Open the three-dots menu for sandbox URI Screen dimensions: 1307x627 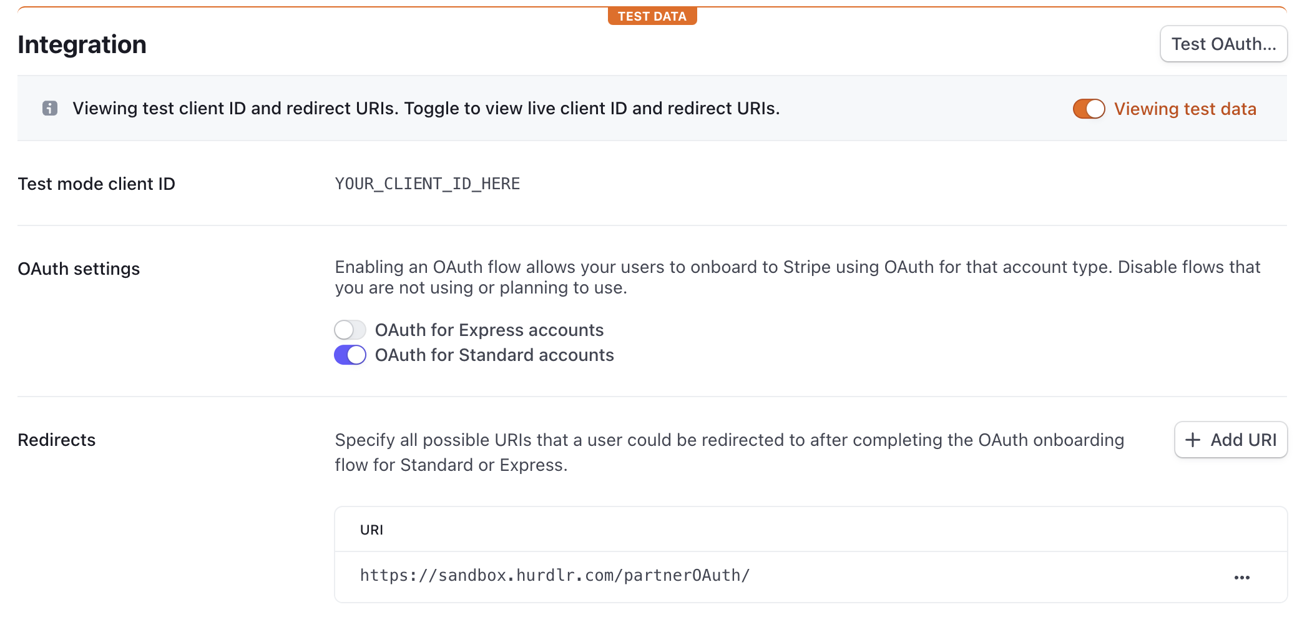point(1242,578)
